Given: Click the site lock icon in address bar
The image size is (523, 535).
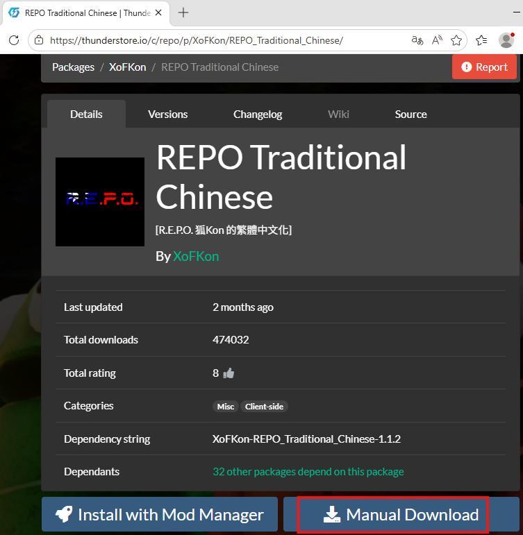Looking at the screenshot, I should 39,40.
